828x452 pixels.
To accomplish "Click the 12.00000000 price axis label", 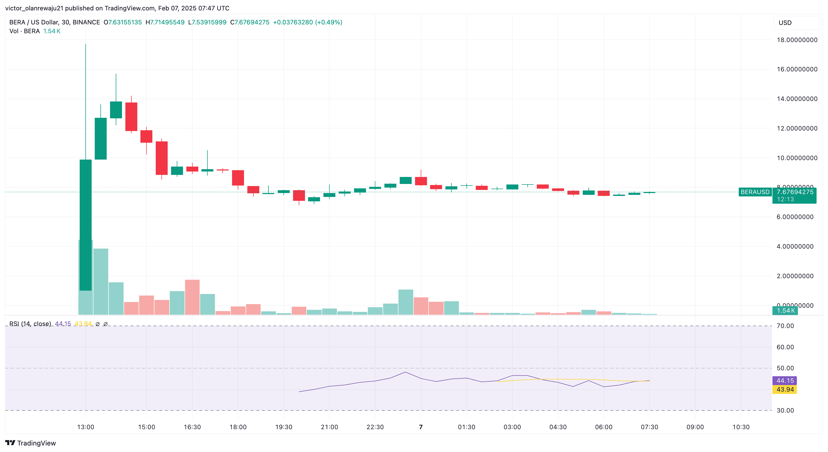I will pyautogui.click(x=797, y=128).
